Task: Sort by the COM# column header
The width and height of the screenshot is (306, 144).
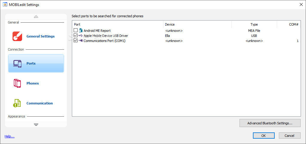Action: pyautogui.click(x=289, y=24)
